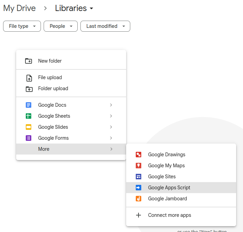Click the green Google Sheets icon
Screen dimensions: 243x232
29,116
